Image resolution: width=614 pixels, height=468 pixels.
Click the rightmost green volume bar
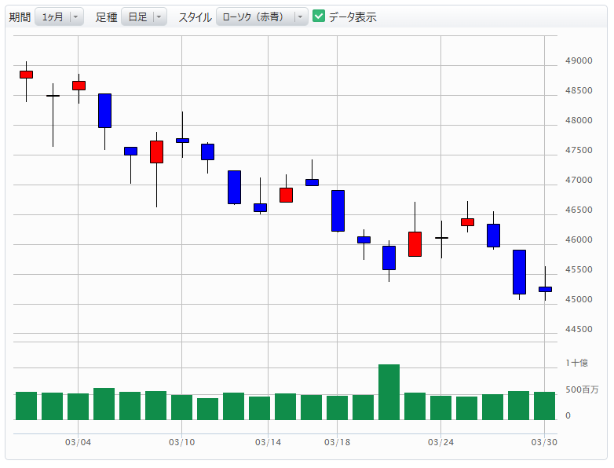click(545, 405)
